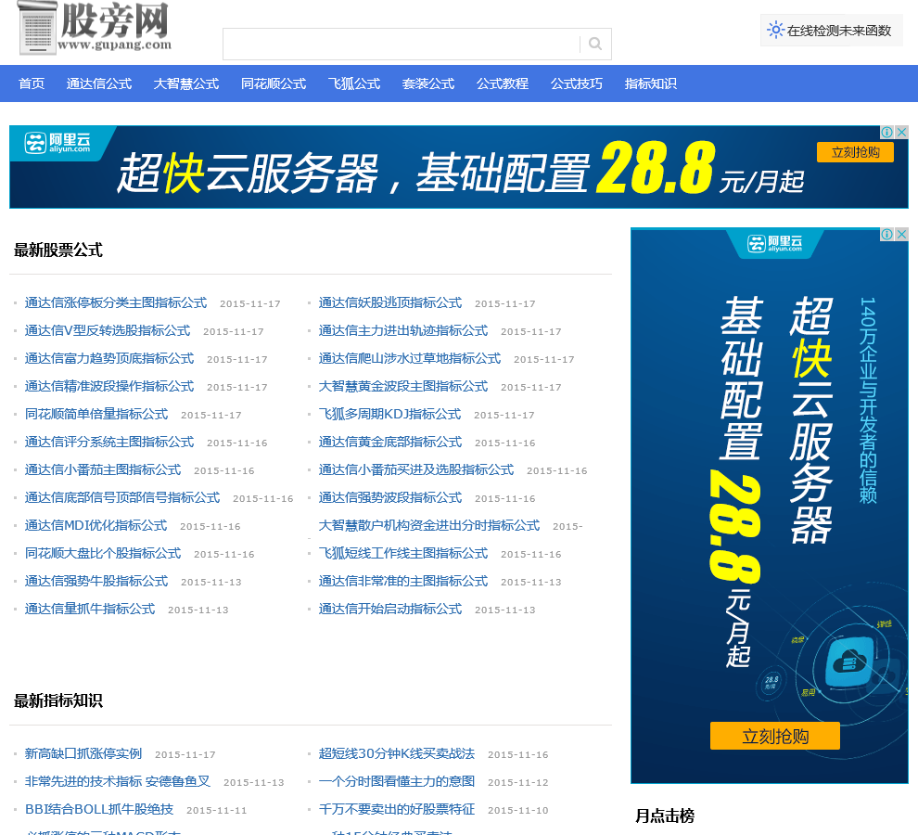Open 大智慧公式 menu item
The height and width of the screenshot is (835, 918).
pos(186,83)
